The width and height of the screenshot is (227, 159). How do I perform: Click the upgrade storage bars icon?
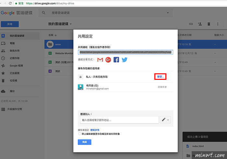coord(3,109)
